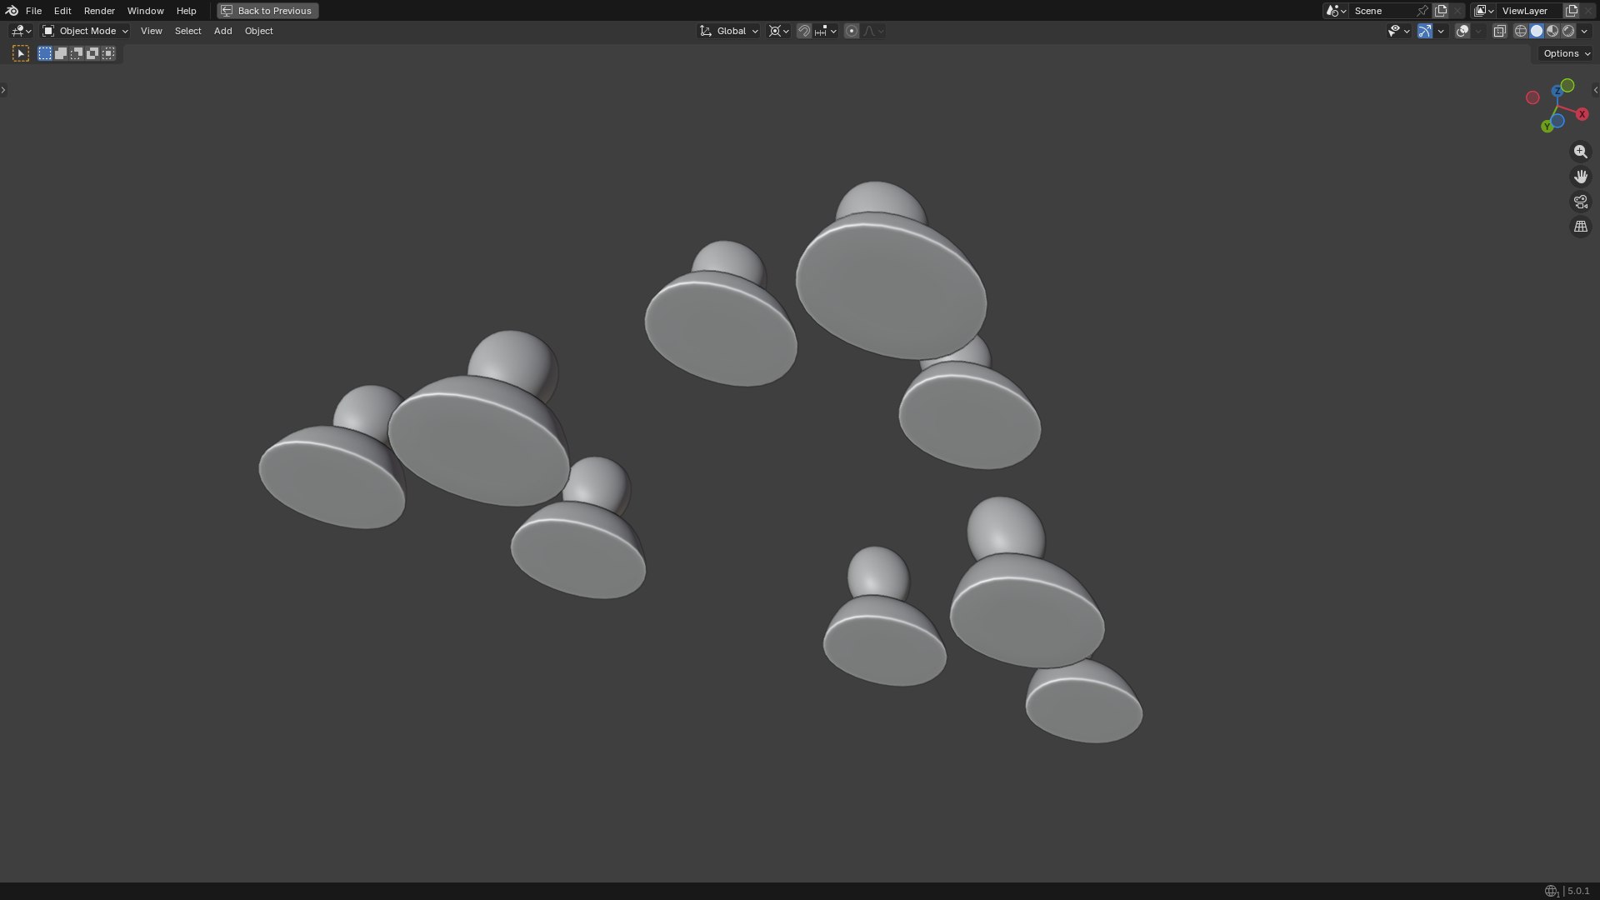The width and height of the screenshot is (1600, 900).
Task: Open the shading options dropdown
Action: tap(1584, 31)
